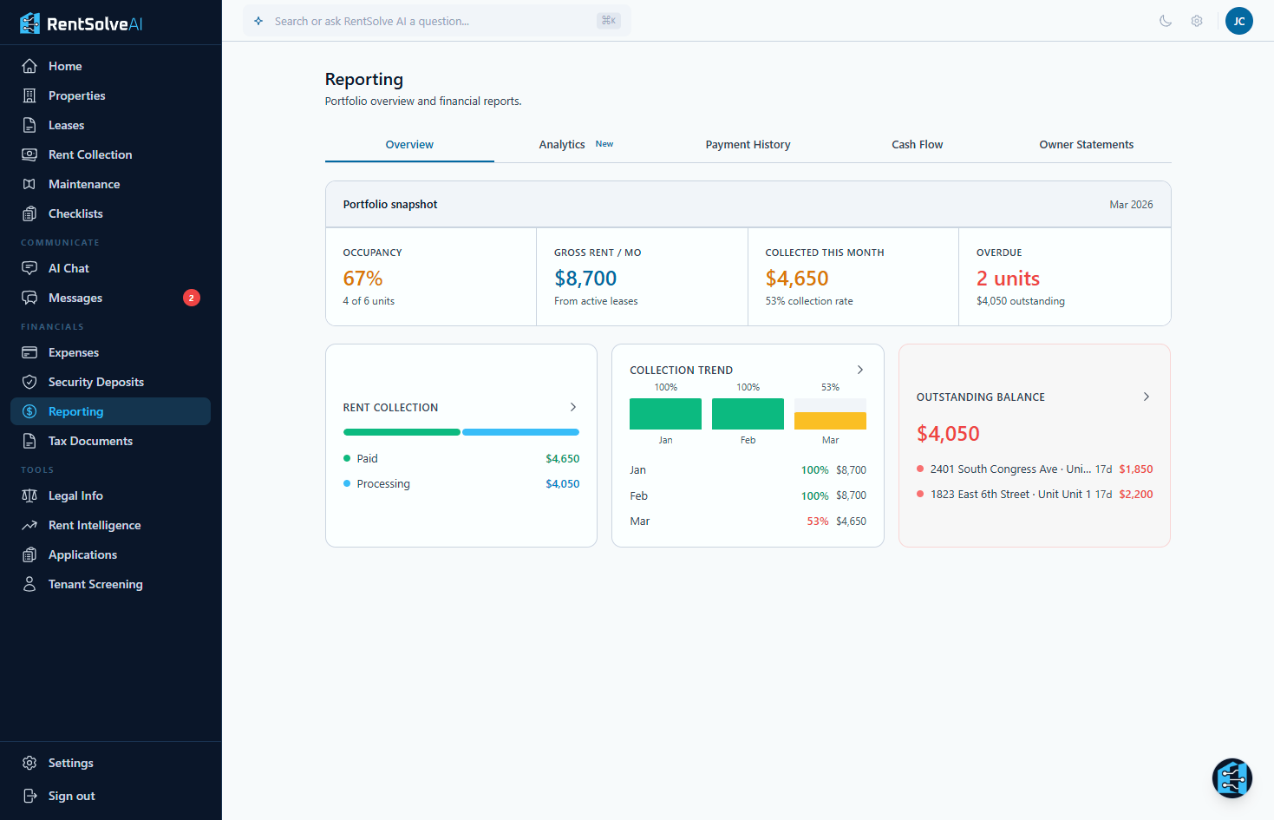Expand the Outstanding Balance card chevron
The image size is (1274, 820).
pyautogui.click(x=1146, y=397)
